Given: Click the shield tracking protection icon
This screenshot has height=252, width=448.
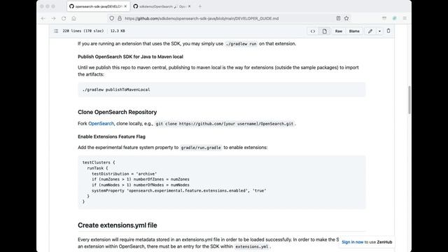Looking at the screenshot, I should point(112,18).
